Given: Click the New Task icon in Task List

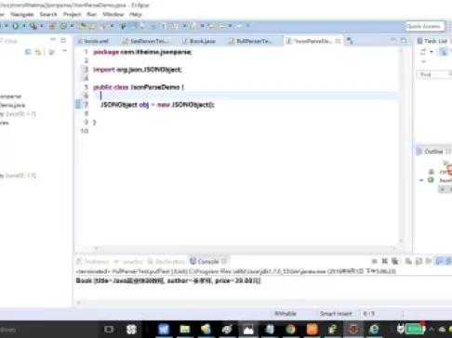Looking at the screenshot, I should click(x=423, y=52).
